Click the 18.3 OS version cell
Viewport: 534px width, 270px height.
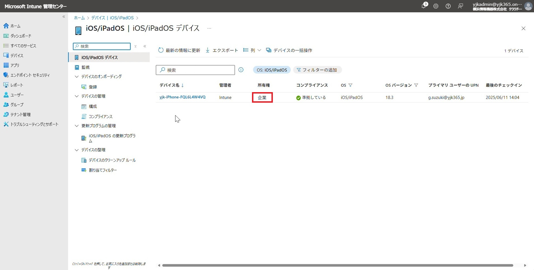coord(389,97)
